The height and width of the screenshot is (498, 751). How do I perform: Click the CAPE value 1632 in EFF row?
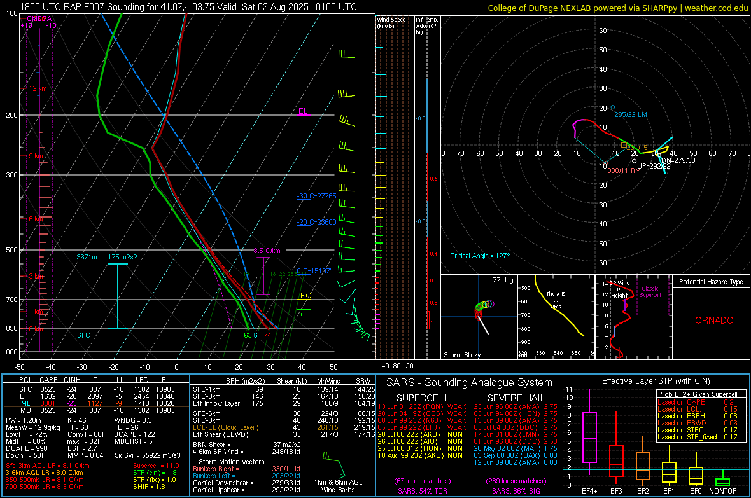48,396
